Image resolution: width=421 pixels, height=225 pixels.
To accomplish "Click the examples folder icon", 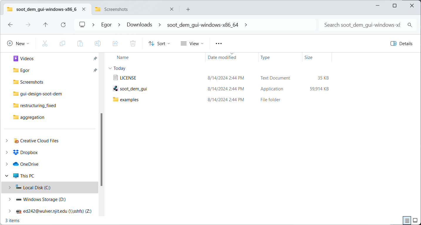I will click(x=116, y=99).
